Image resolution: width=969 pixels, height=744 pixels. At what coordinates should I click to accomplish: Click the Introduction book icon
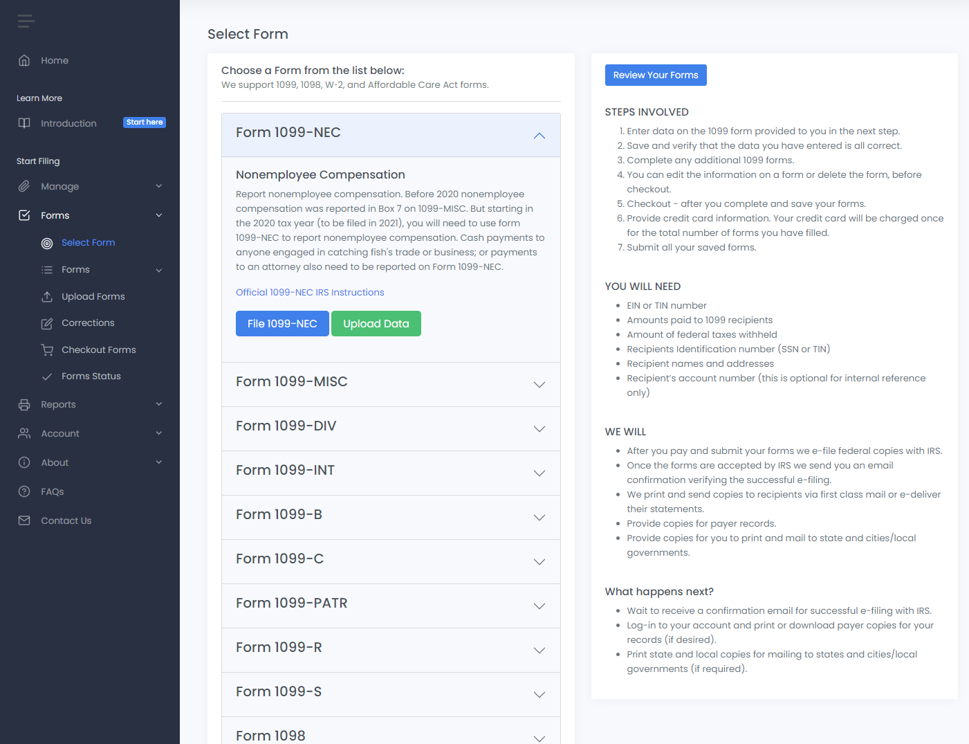[x=24, y=123]
